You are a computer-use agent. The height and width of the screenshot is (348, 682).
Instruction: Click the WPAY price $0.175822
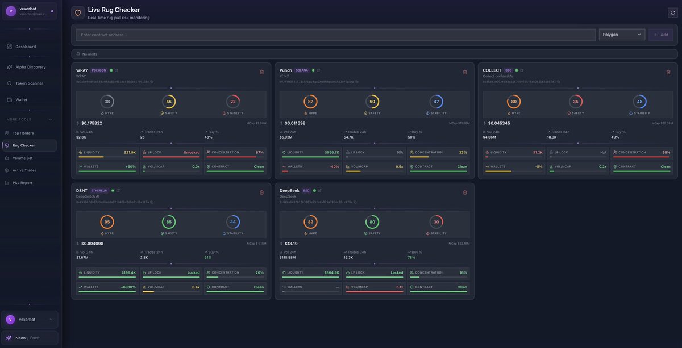[x=92, y=123]
